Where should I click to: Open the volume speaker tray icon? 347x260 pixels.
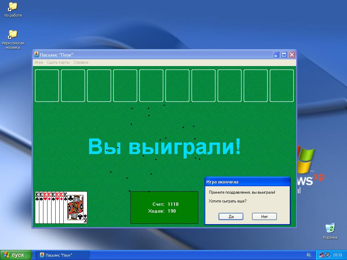328,255
